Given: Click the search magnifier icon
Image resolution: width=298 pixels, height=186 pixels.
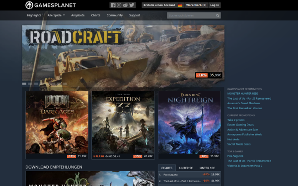Looking at the screenshot, I should click(218, 15).
